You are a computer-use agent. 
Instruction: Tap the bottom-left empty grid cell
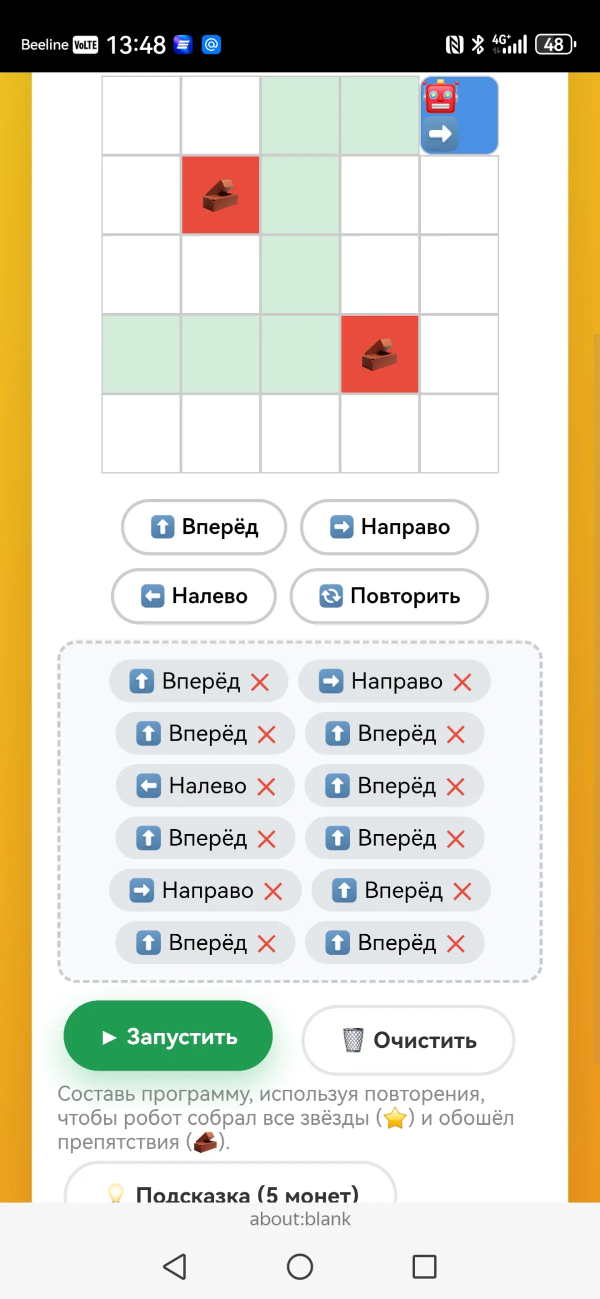[x=141, y=434]
